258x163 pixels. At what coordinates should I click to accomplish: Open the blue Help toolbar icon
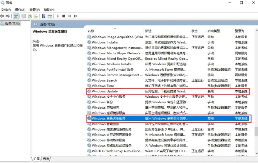(44, 16)
